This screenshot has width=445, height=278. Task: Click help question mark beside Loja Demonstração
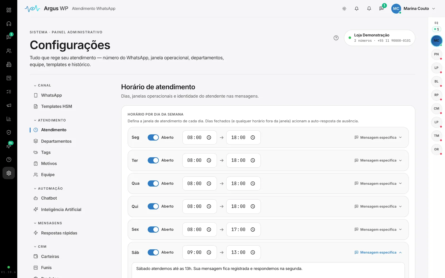point(336,38)
